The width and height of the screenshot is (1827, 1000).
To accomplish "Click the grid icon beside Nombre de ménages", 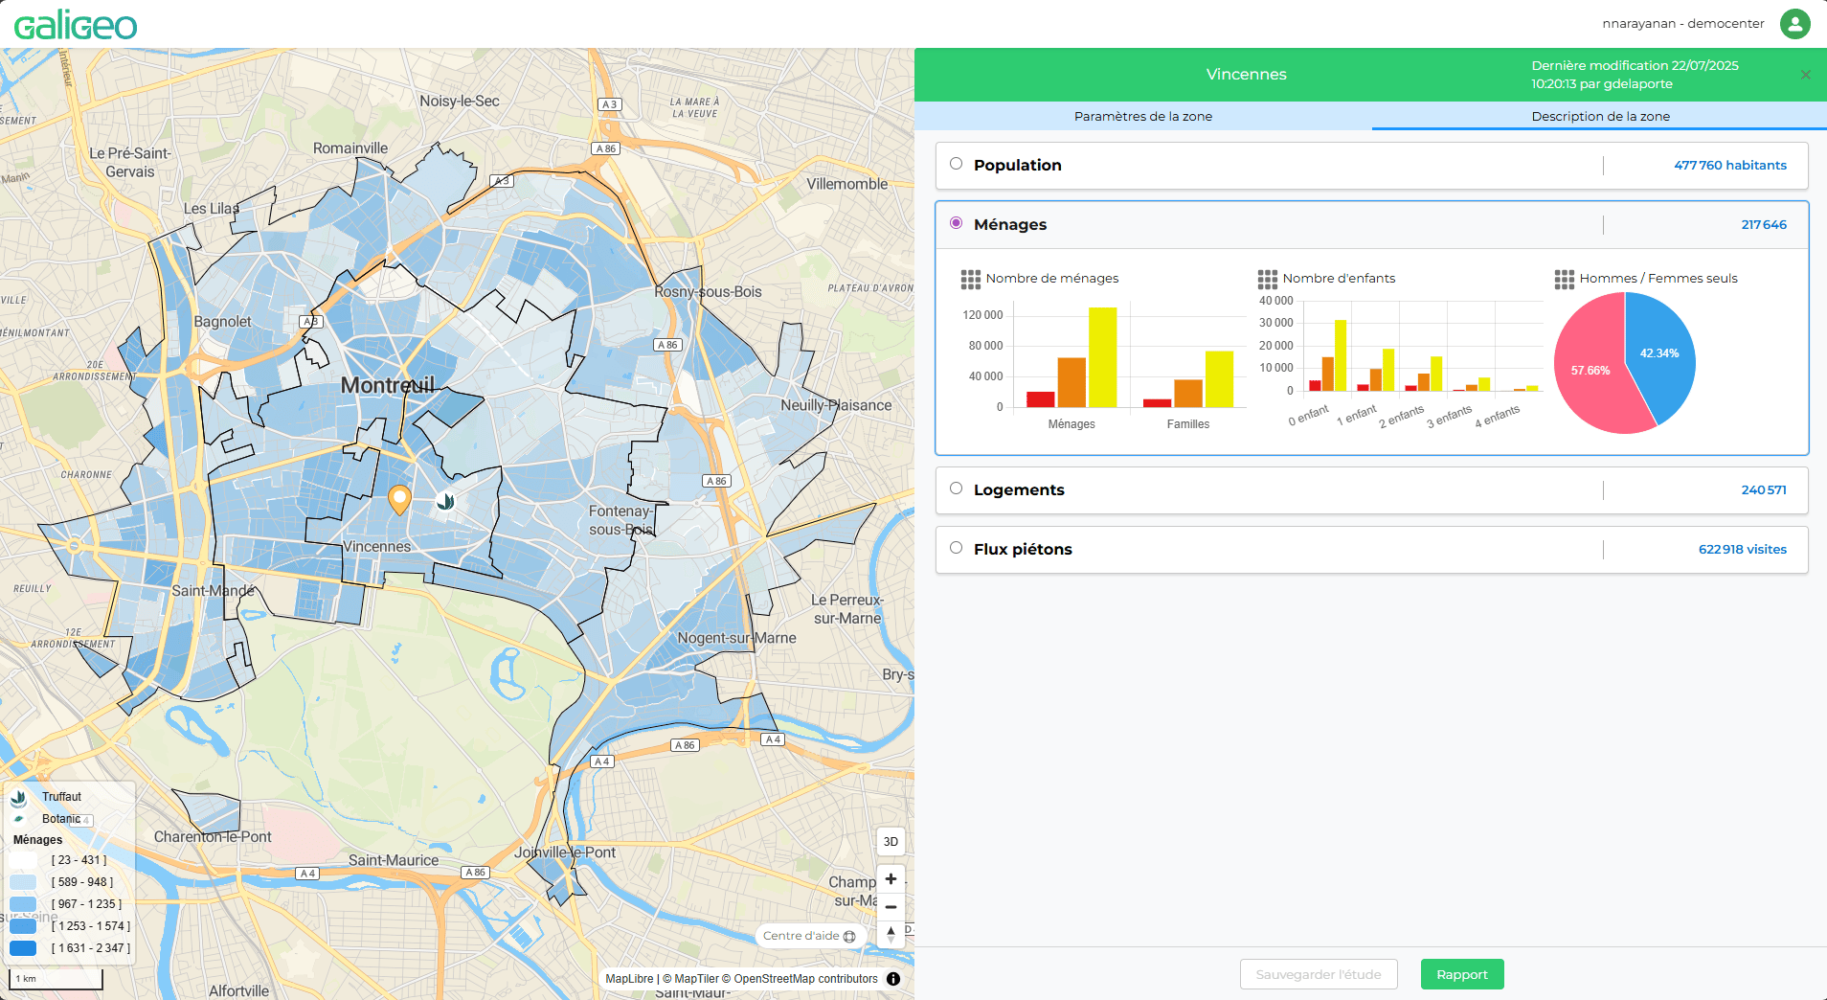I will pyautogui.click(x=970, y=279).
